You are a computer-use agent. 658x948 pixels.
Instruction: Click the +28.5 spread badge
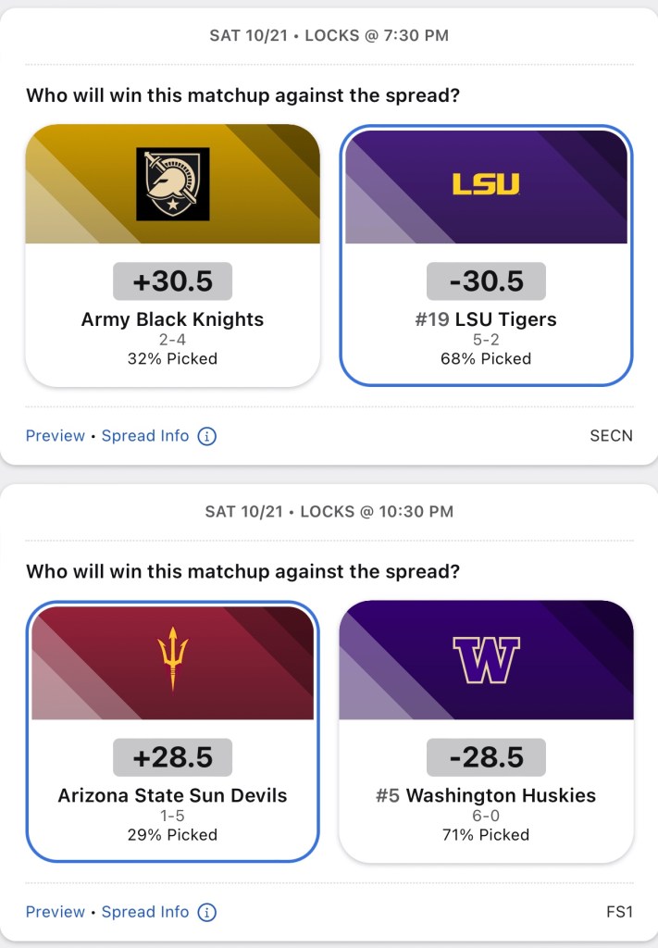pyautogui.click(x=173, y=757)
